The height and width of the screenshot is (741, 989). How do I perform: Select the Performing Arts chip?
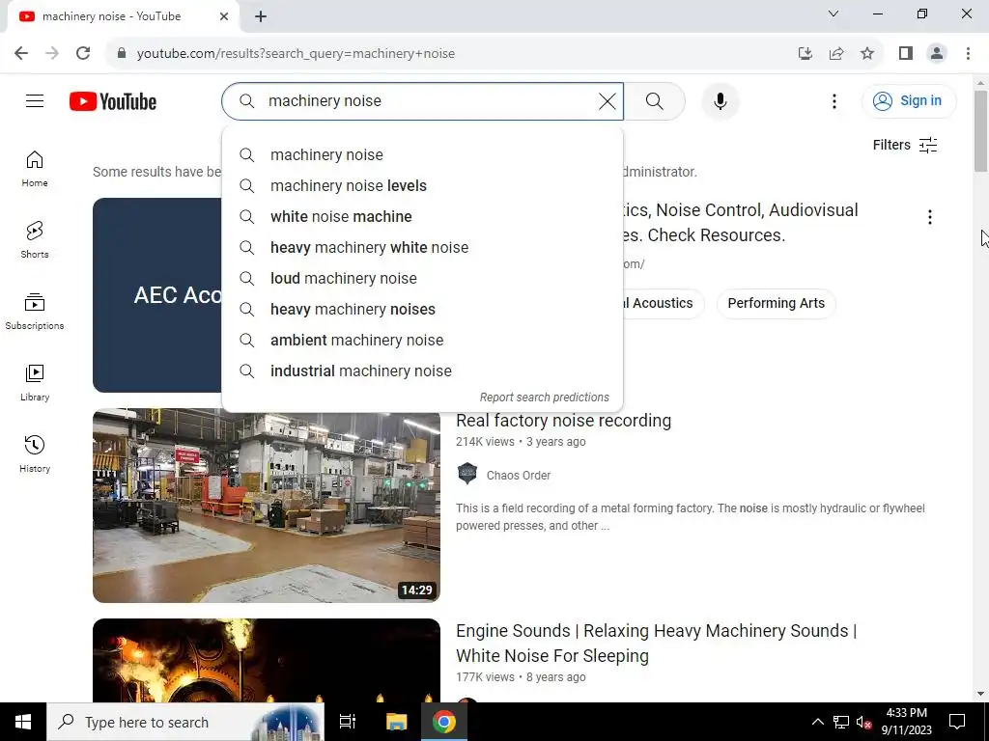coord(776,303)
